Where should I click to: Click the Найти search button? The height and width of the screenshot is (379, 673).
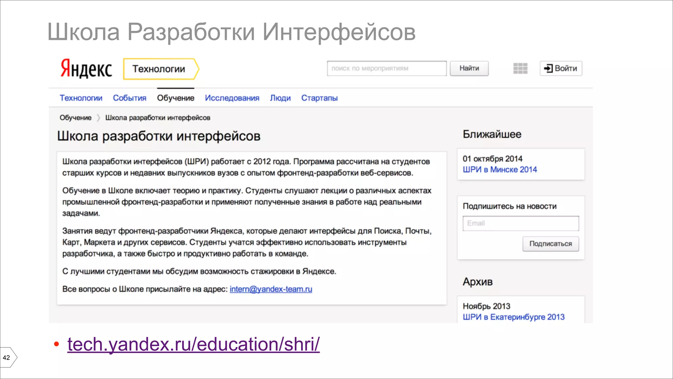[x=469, y=68]
